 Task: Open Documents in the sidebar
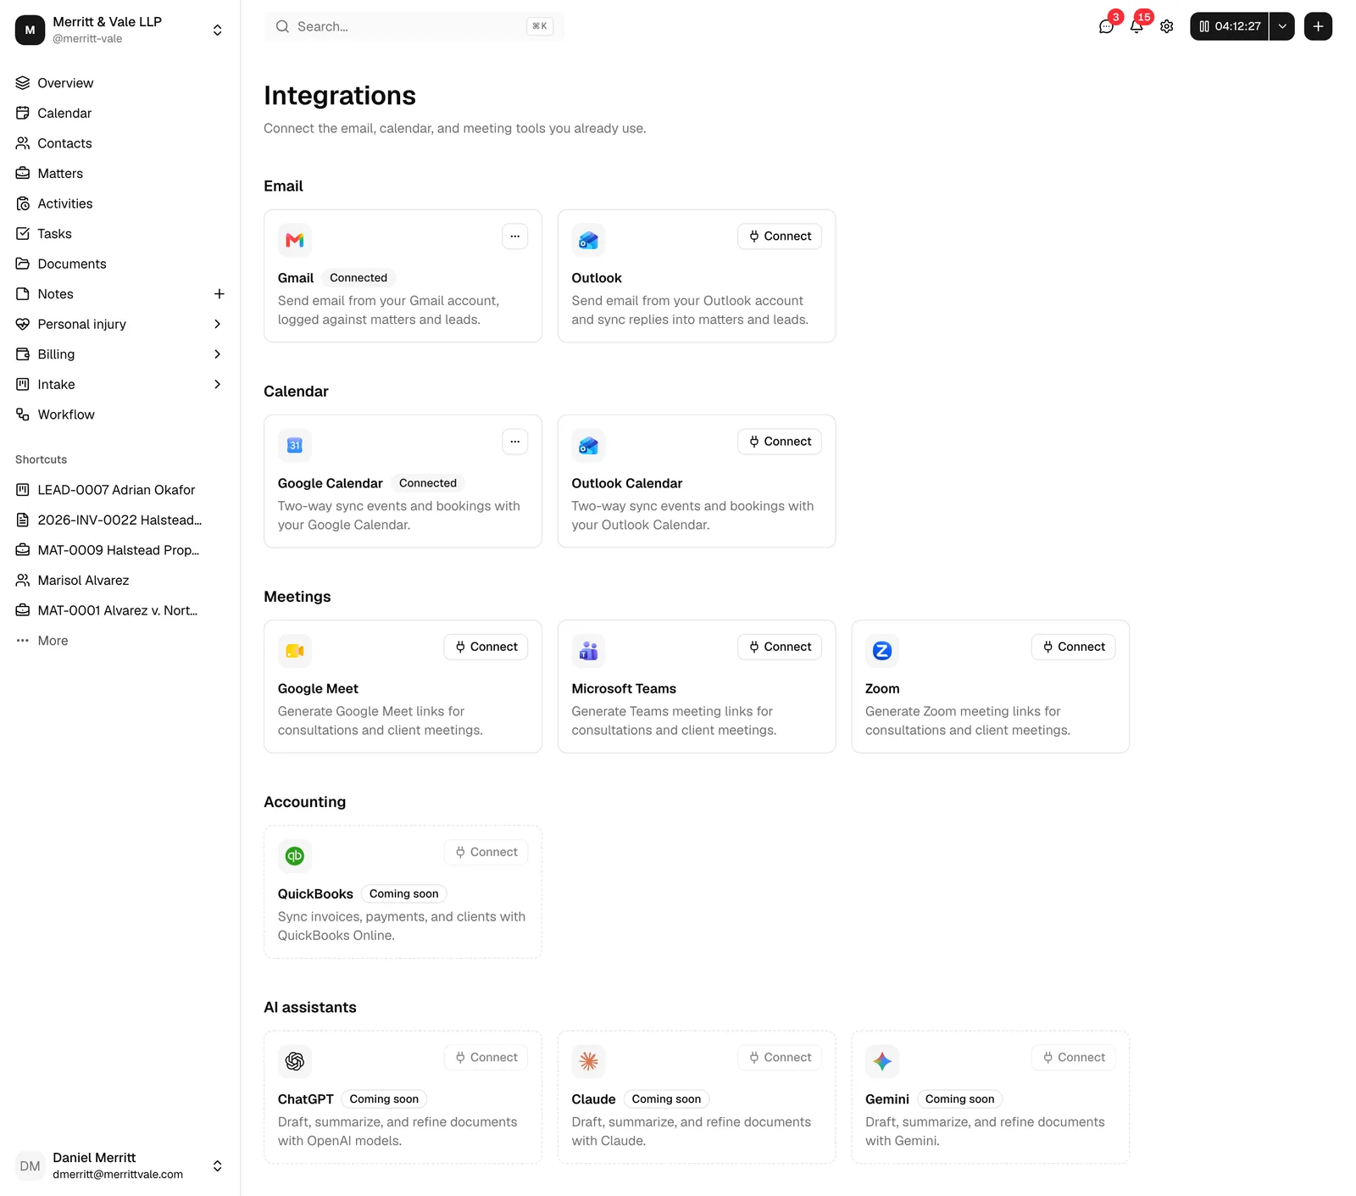point(120,264)
